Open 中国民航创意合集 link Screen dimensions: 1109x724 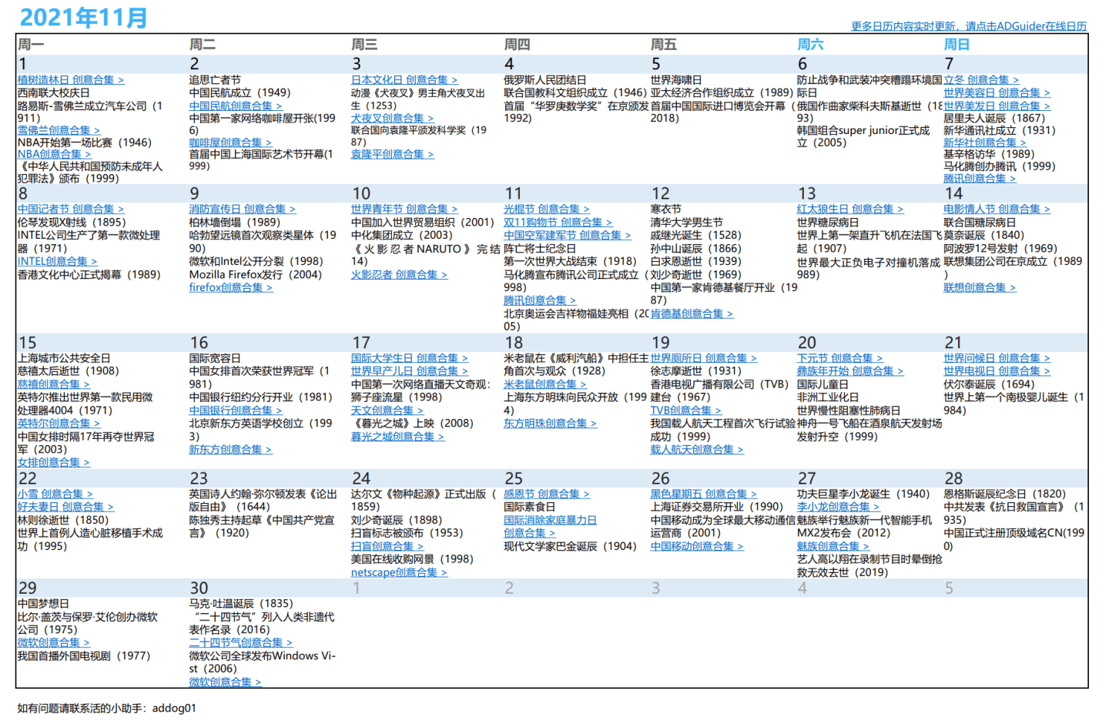(236, 106)
